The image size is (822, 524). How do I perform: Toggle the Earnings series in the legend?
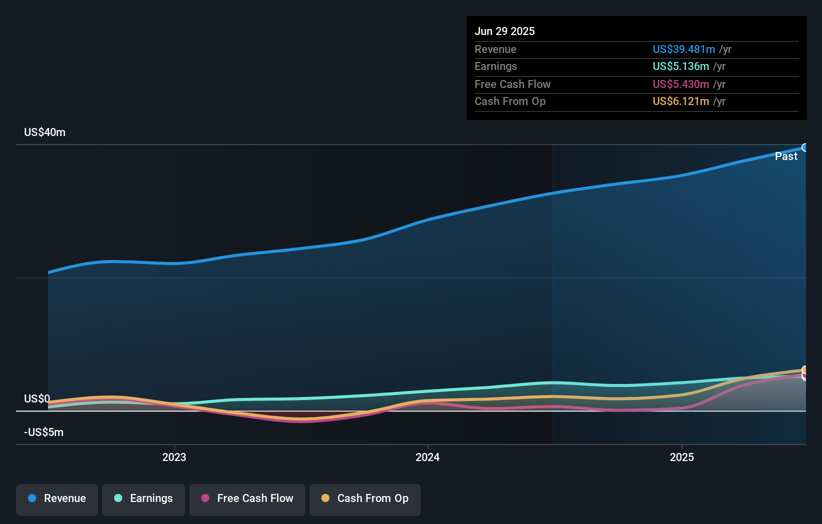click(144, 499)
